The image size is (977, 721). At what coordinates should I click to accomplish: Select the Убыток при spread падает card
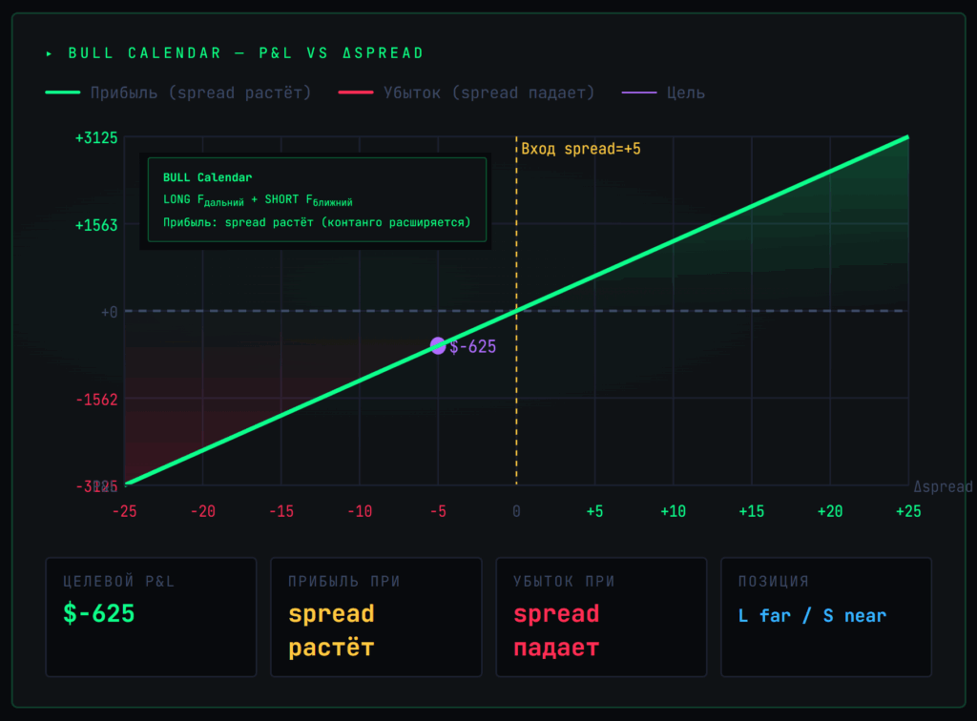pos(601,617)
